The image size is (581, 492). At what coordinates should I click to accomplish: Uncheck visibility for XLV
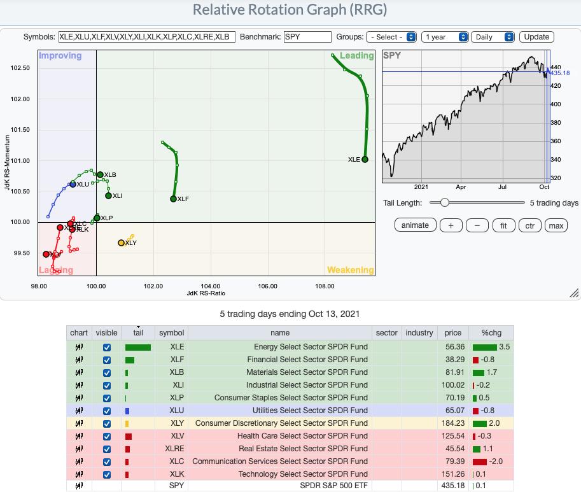[x=107, y=437]
